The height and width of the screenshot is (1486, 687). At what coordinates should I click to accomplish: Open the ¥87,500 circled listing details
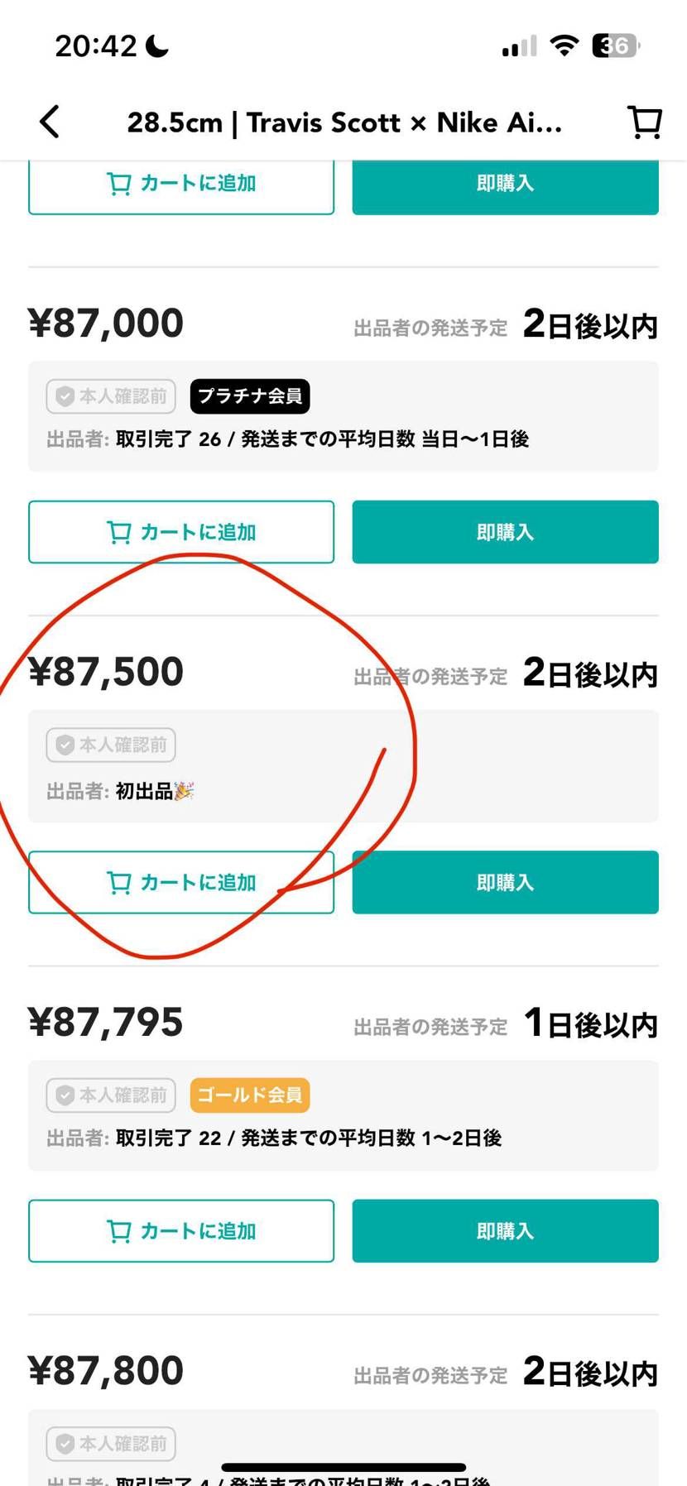pyautogui.click(x=106, y=672)
